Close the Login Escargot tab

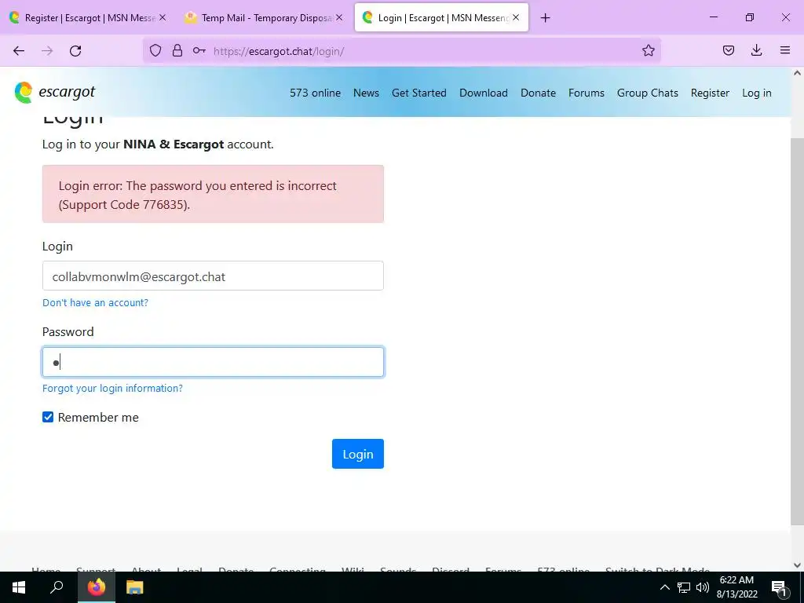tap(516, 17)
